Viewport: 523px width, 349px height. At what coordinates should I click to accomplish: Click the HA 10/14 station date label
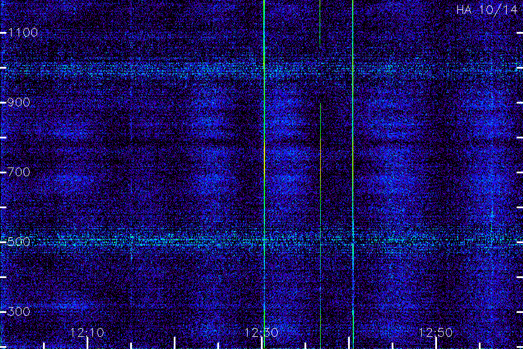486,10
